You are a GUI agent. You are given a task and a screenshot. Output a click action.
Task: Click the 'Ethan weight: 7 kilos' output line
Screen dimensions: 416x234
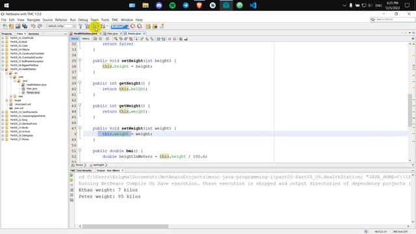108,190
